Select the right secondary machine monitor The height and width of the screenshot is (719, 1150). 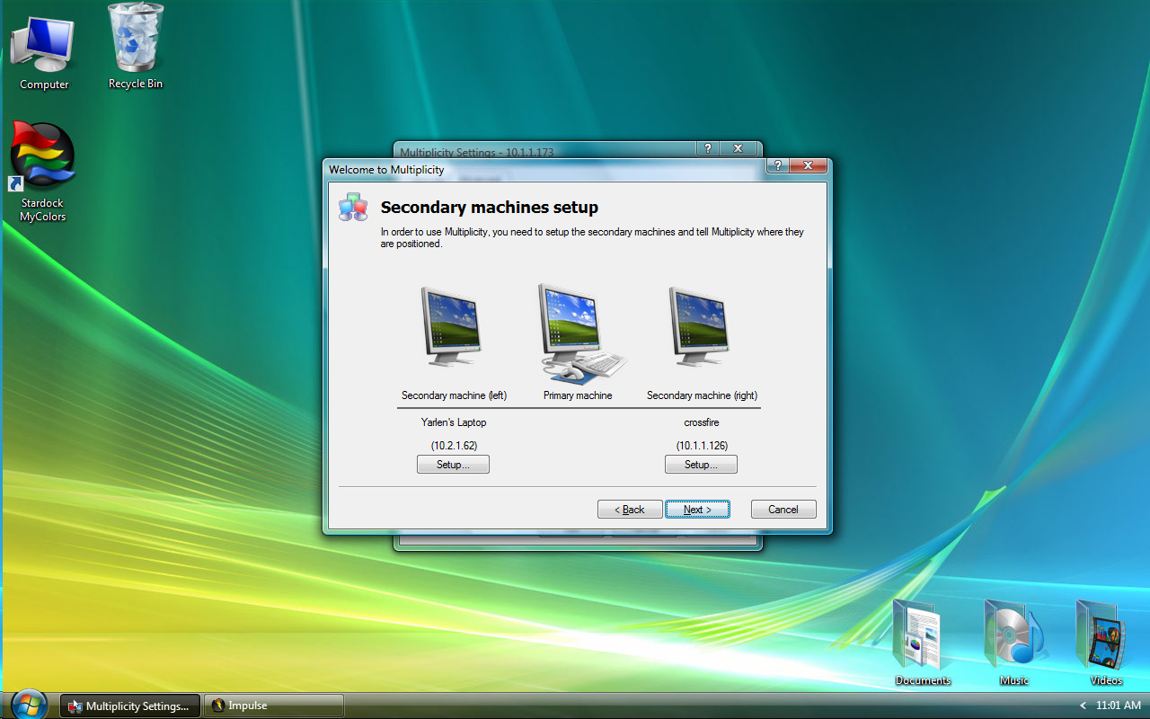pos(699,327)
